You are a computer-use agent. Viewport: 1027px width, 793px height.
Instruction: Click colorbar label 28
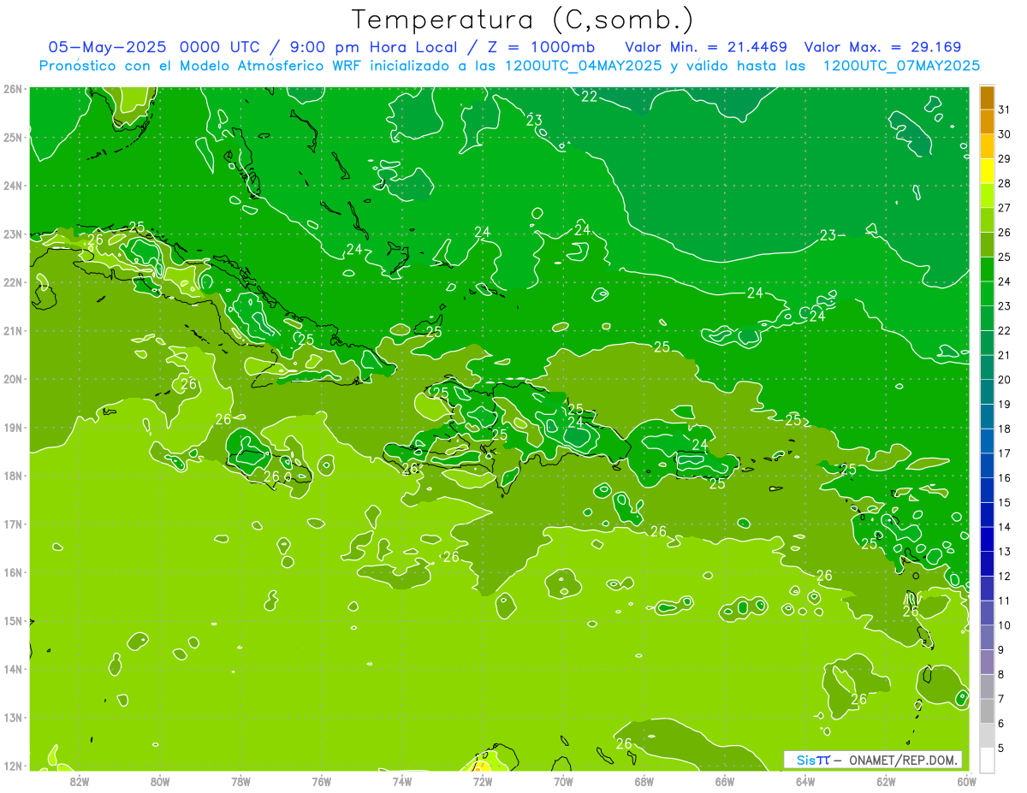coord(1005,183)
